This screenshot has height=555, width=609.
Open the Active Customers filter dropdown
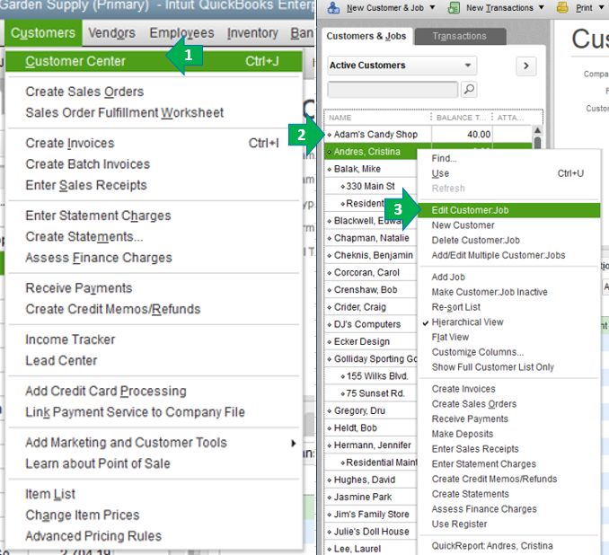tap(402, 66)
